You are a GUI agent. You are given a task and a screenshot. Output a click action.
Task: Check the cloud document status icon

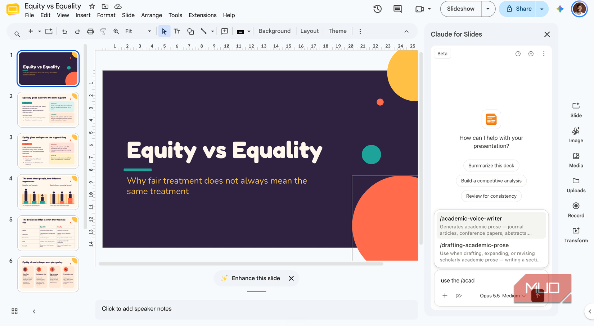(x=118, y=6)
